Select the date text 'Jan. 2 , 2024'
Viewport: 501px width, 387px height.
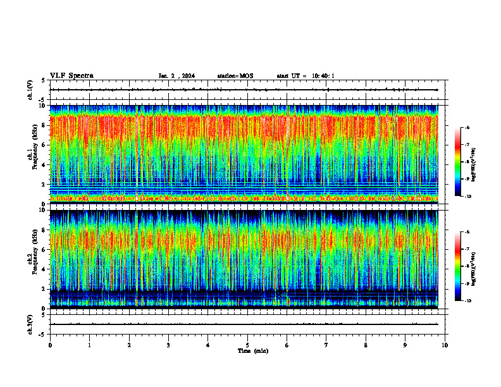pyautogui.click(x=176, y=76)
